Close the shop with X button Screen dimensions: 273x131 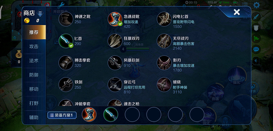pos(237,12)
